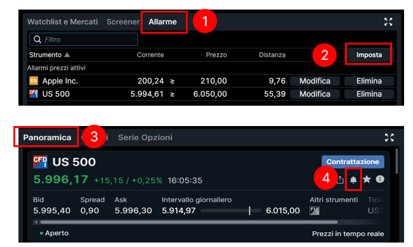The width and height of the screenshot is (413, 247).
Task: Click the quote 5.996,17
Action: [x=61, y=180]
